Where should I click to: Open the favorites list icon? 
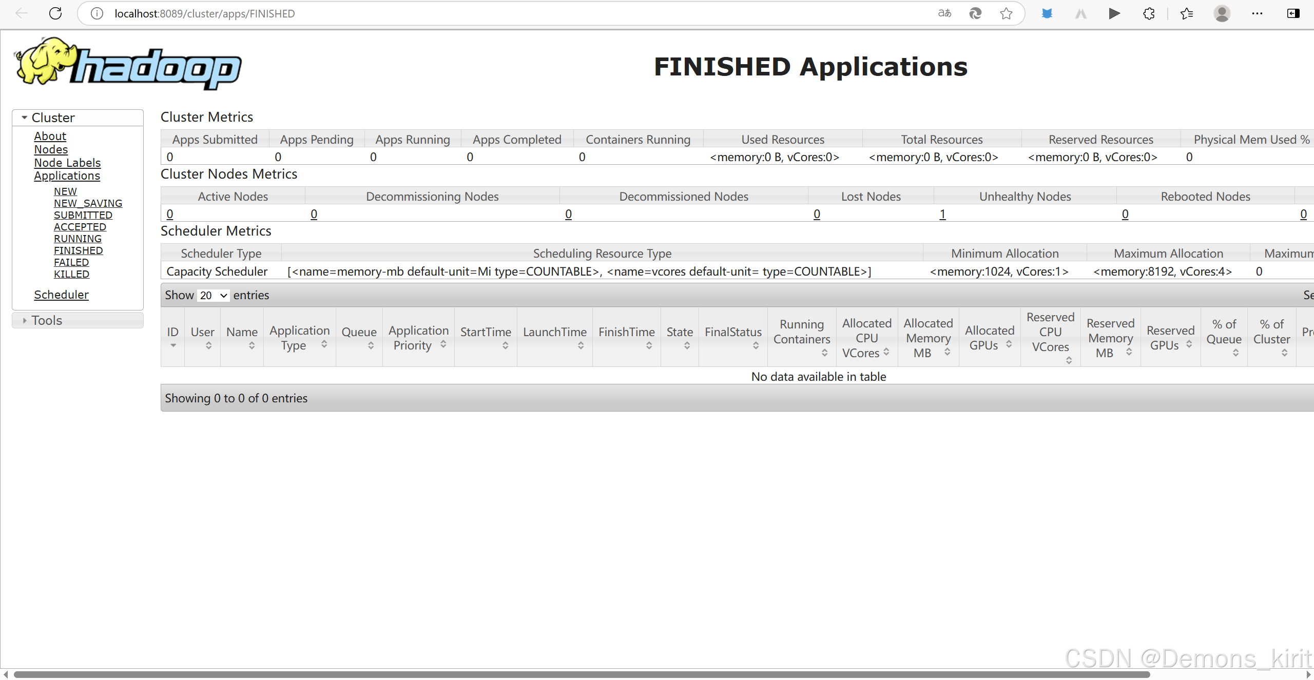point(1186,13)
